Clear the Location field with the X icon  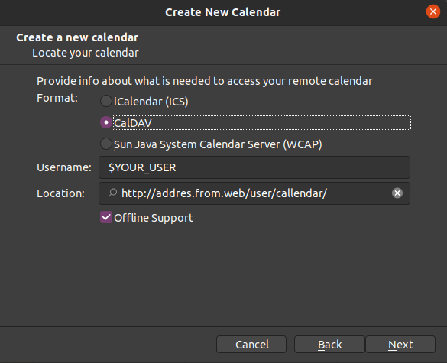[397, 193]
